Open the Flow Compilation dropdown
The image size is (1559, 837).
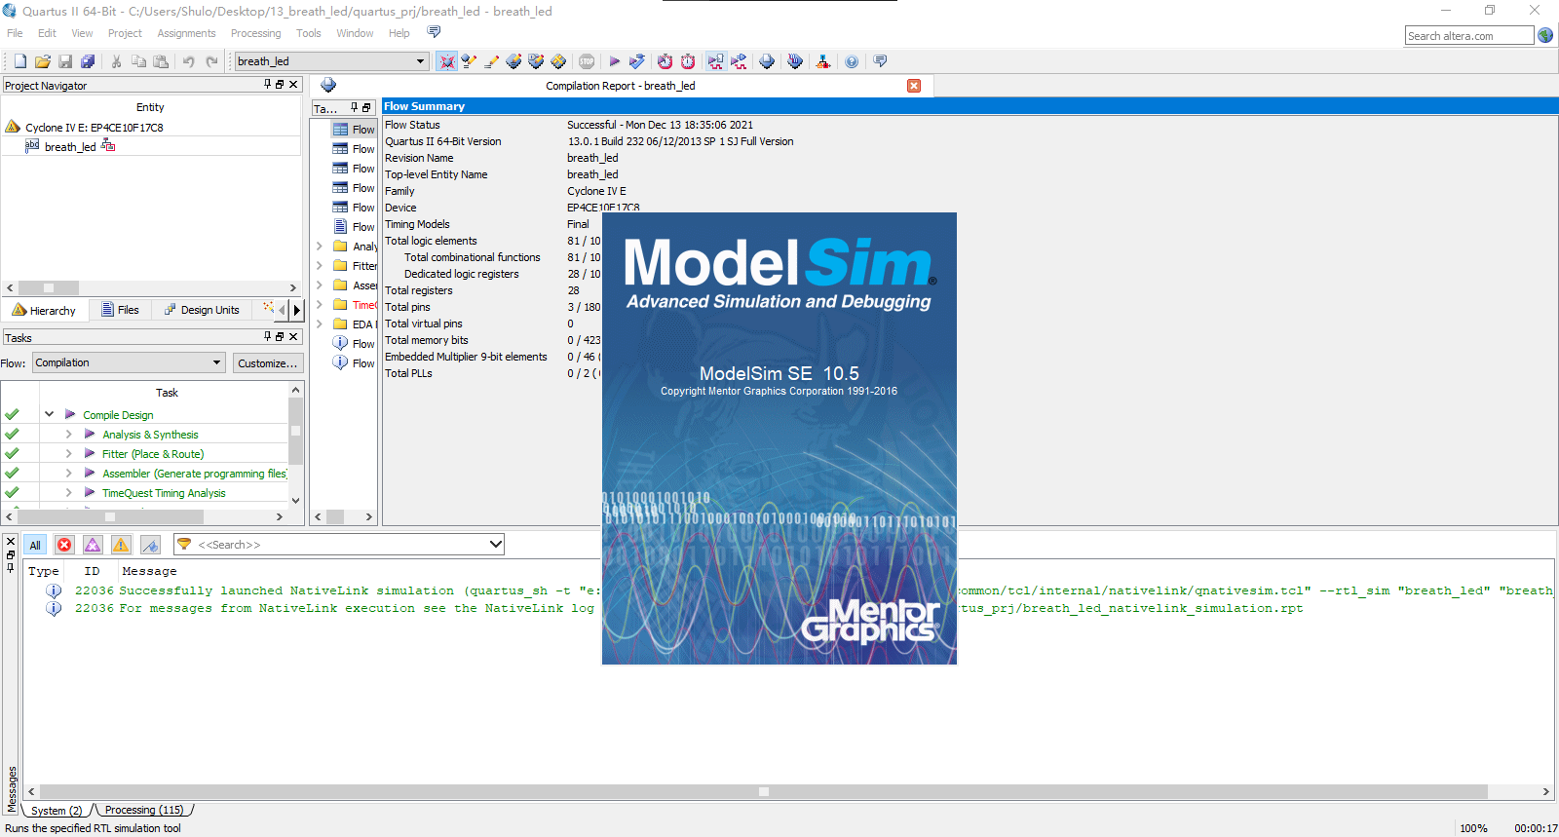click(x=130, y=362)
